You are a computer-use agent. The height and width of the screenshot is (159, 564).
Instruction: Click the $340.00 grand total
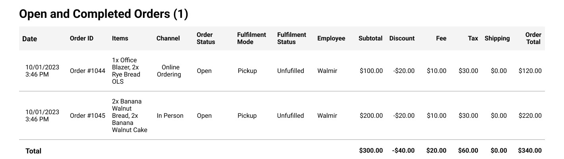(530, 151)
